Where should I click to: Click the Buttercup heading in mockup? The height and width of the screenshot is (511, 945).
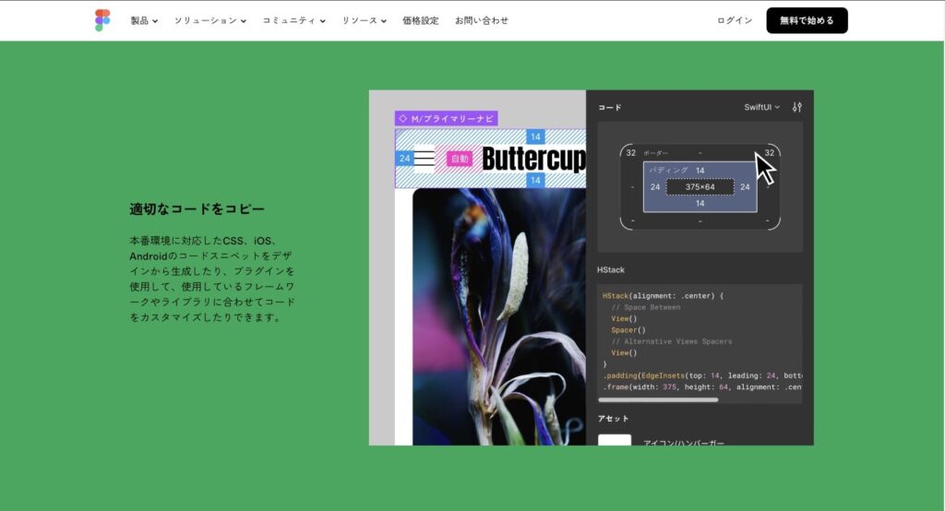tap(533, 159)
